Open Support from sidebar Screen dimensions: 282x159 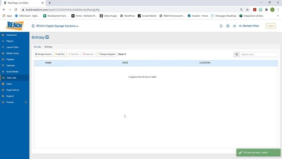[15, 96]
